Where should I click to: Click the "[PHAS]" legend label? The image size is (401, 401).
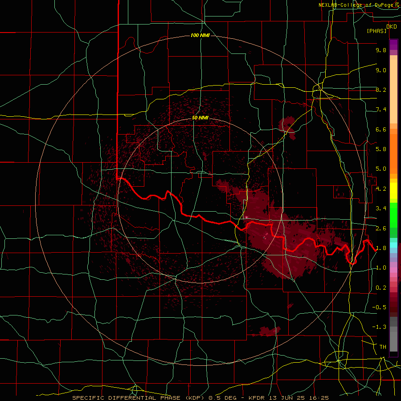(x=376, y=31)
